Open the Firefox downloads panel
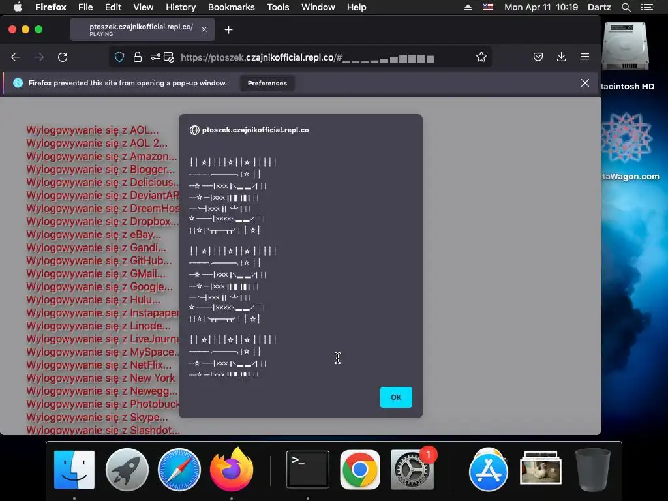 tap(562, 57)
